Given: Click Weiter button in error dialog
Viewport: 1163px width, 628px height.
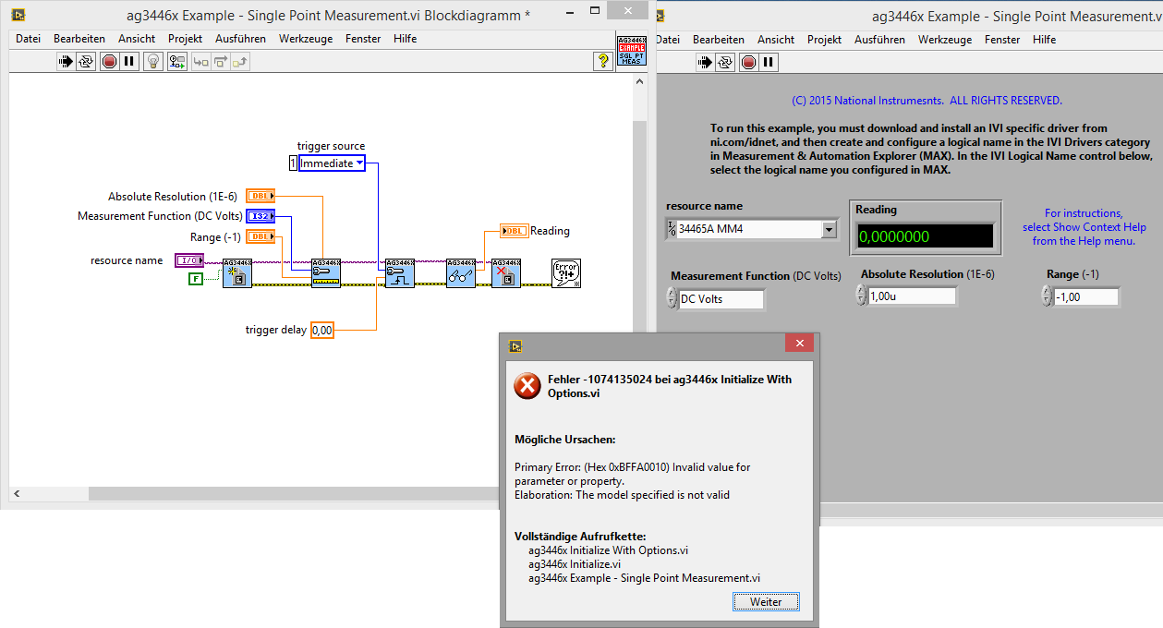Looking at the screenshot, I should pos(766,602).
